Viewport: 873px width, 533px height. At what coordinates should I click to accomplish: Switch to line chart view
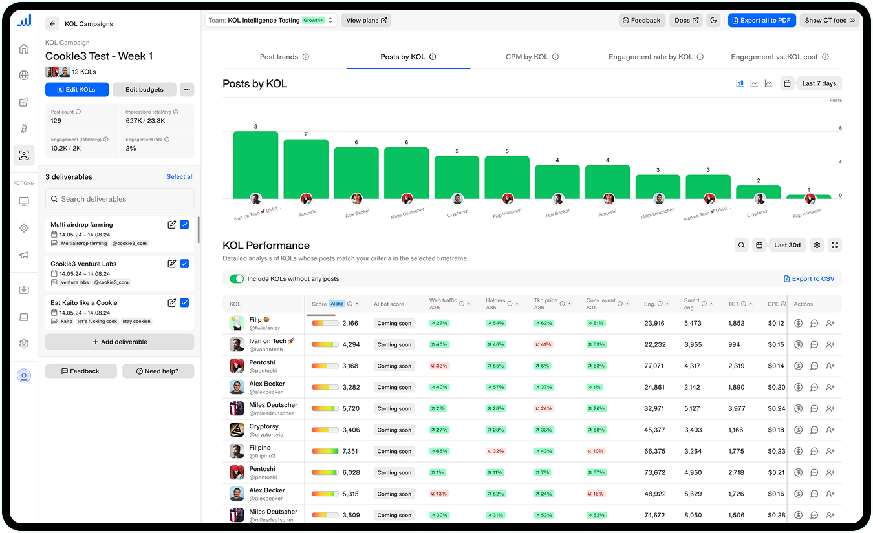(x=754, y=83)
